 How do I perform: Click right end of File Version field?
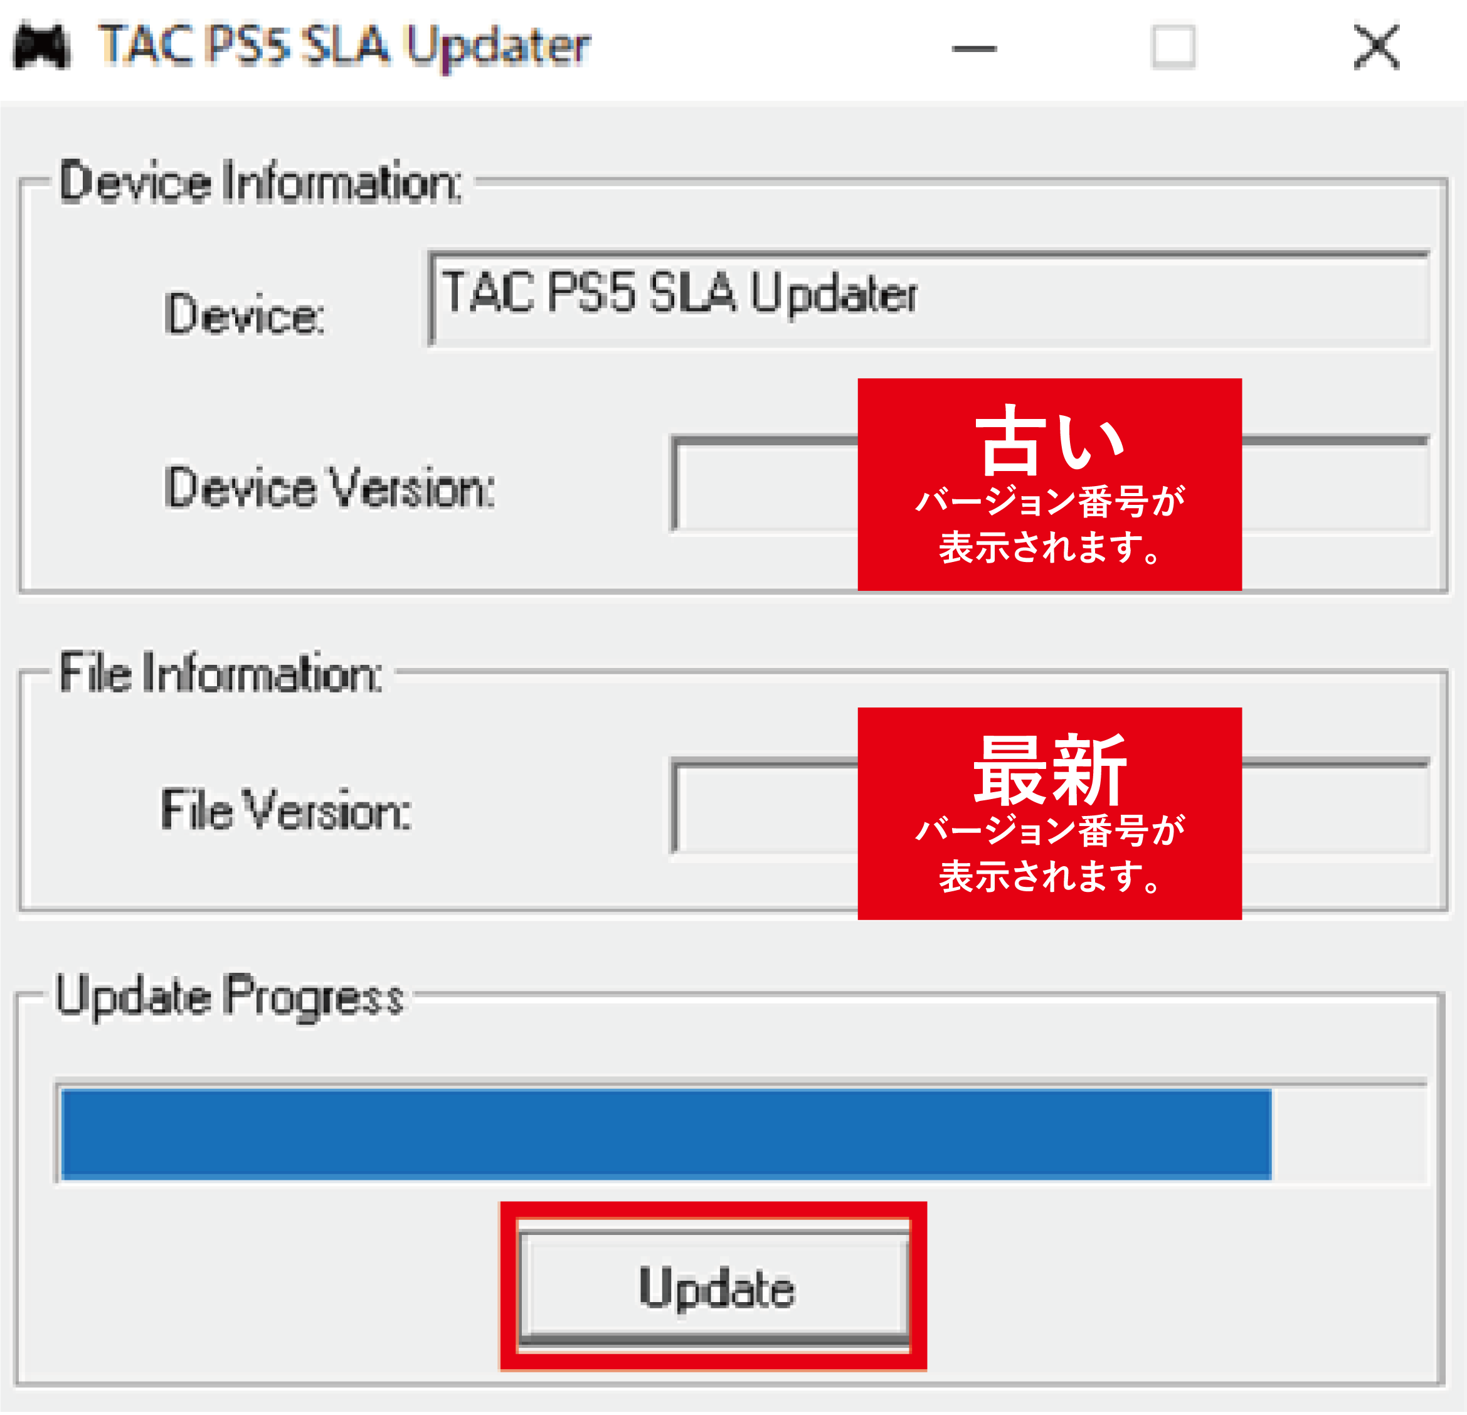[x=1336, y=807]
